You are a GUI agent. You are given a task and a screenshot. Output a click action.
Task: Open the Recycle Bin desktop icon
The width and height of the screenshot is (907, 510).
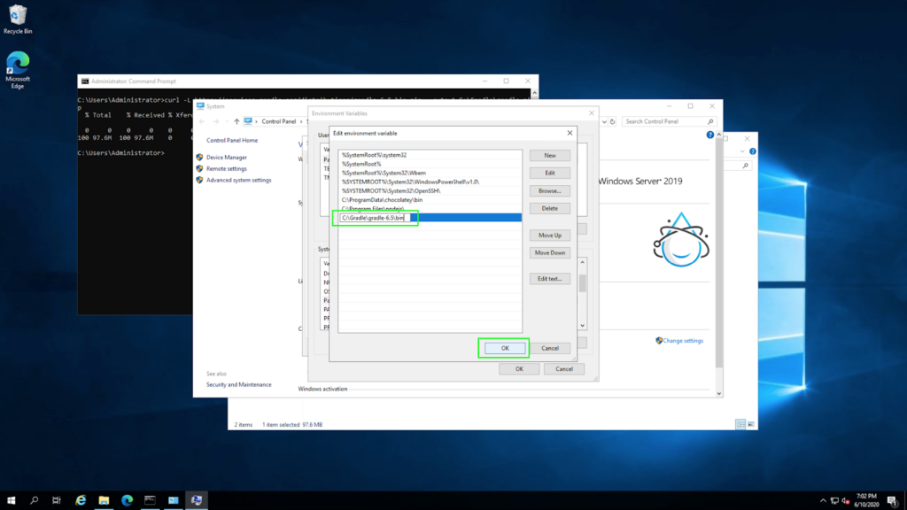[x=17, y=18]
